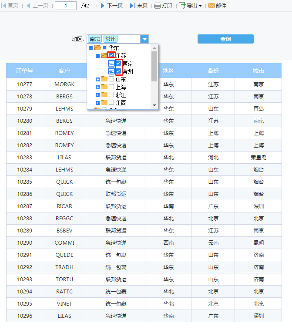Open the 地区 dropdown arrow
This screenshot has height=330, width=292.
pyautogui.click(x=144, y=39)
